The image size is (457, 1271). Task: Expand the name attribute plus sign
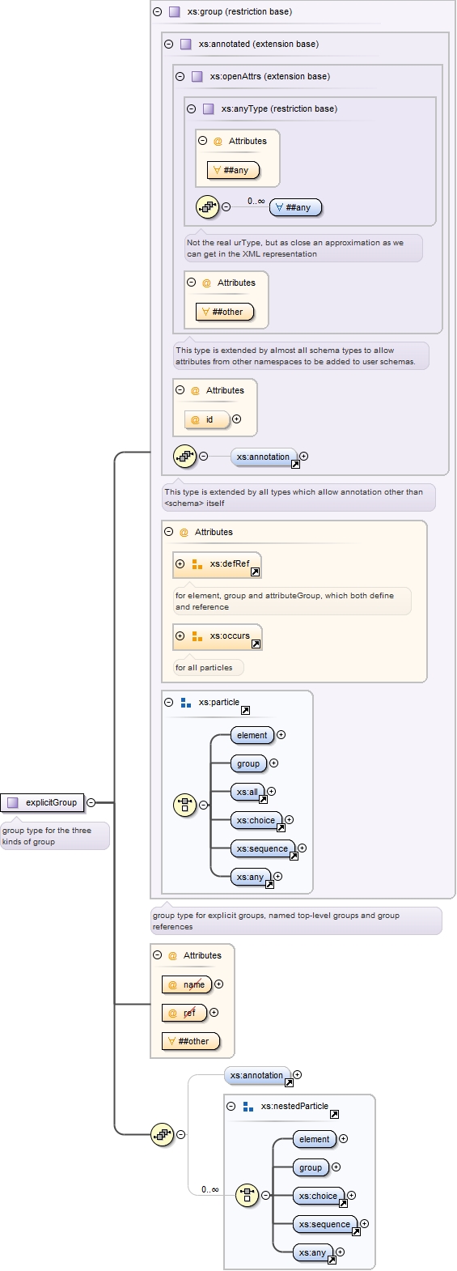pos(218,984)
